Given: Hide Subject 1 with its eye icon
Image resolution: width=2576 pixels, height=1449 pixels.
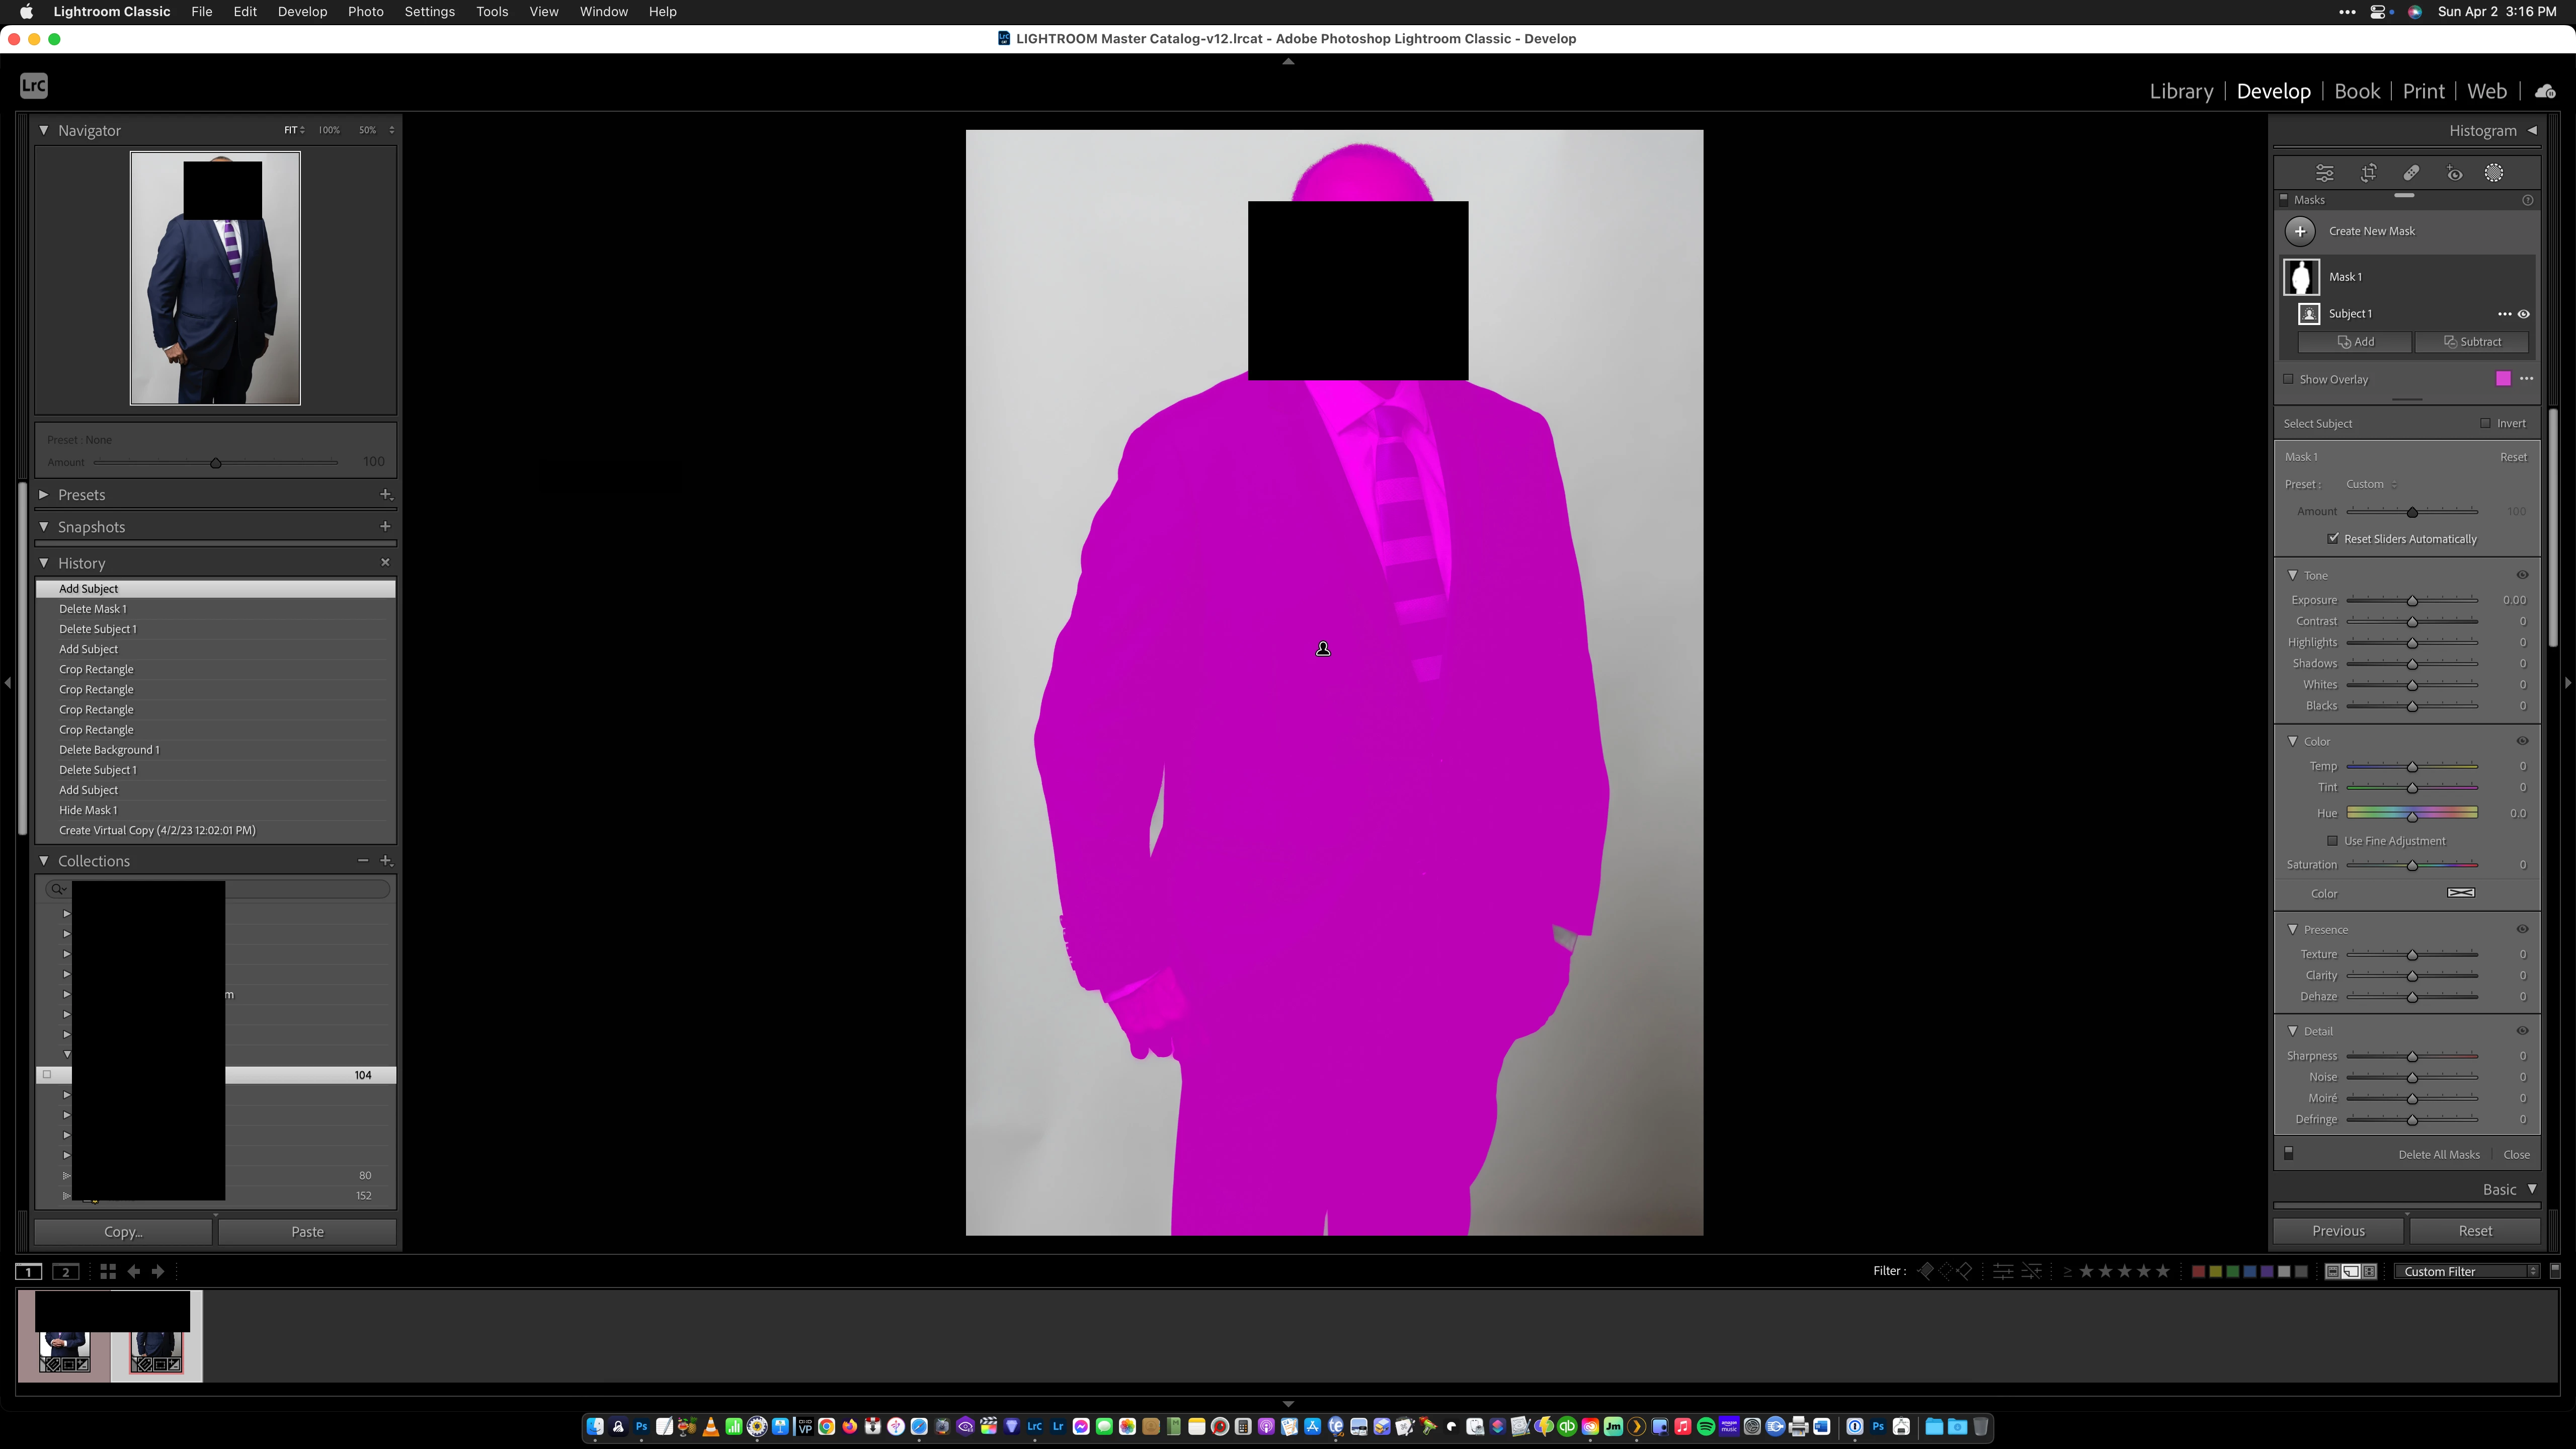Looking at the screenshot, I should point(2524,314).
